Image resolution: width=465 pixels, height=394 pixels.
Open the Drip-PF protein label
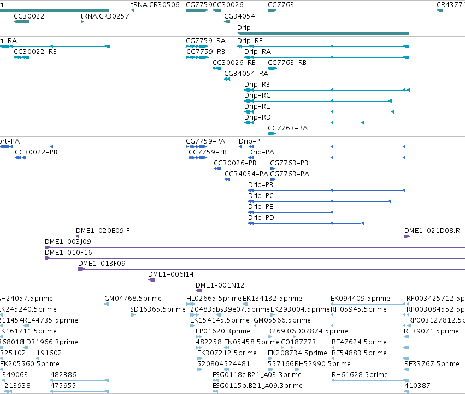251,141
